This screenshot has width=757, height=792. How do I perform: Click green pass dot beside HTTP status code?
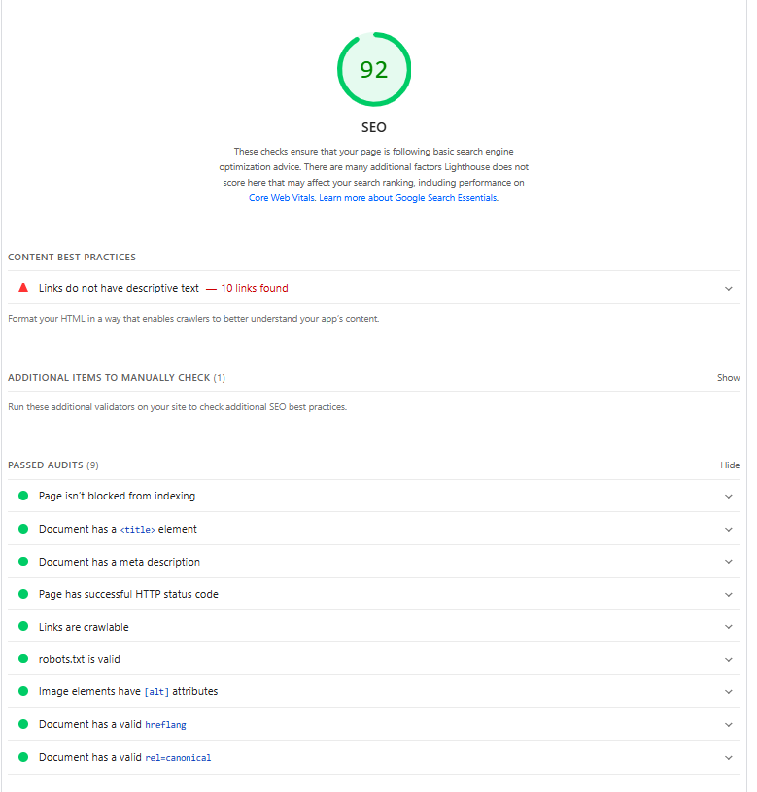point(23,594)
